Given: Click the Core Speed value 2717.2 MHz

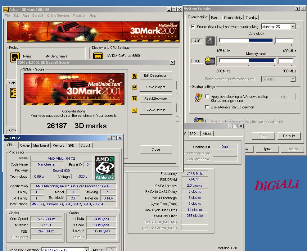Looking at the screenshot, I should [46, 219].
